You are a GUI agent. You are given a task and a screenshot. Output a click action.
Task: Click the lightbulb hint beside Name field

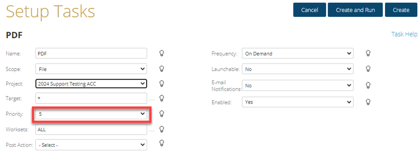coord(162,53)
